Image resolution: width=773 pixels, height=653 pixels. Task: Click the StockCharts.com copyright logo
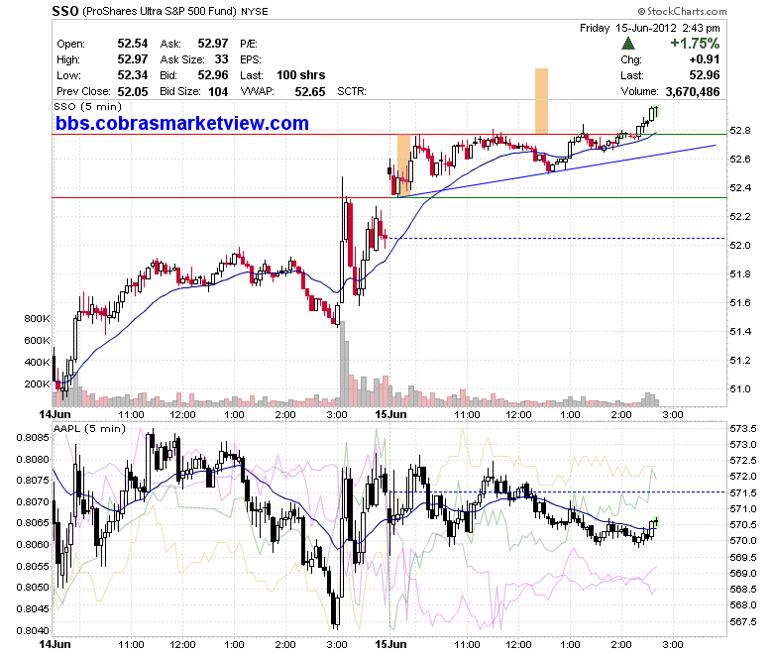[682, 11]
